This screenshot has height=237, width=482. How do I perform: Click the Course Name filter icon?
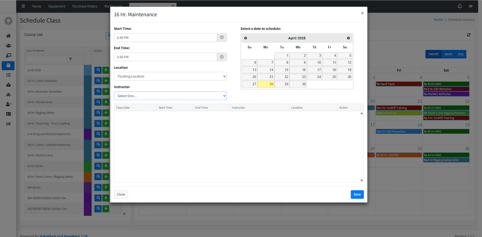click(x=71, y=59)
